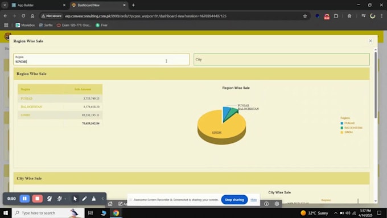Open BALOCHISTAN link in region table
Screen dimensions: 387x218
(x=31, y=106)
